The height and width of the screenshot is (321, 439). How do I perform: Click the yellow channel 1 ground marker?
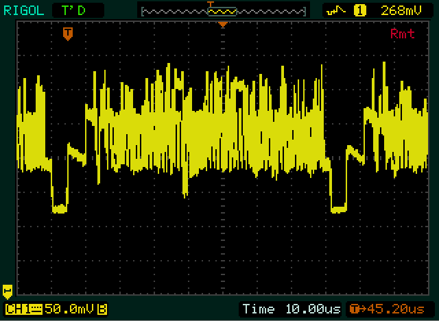(x=8, y=290)
